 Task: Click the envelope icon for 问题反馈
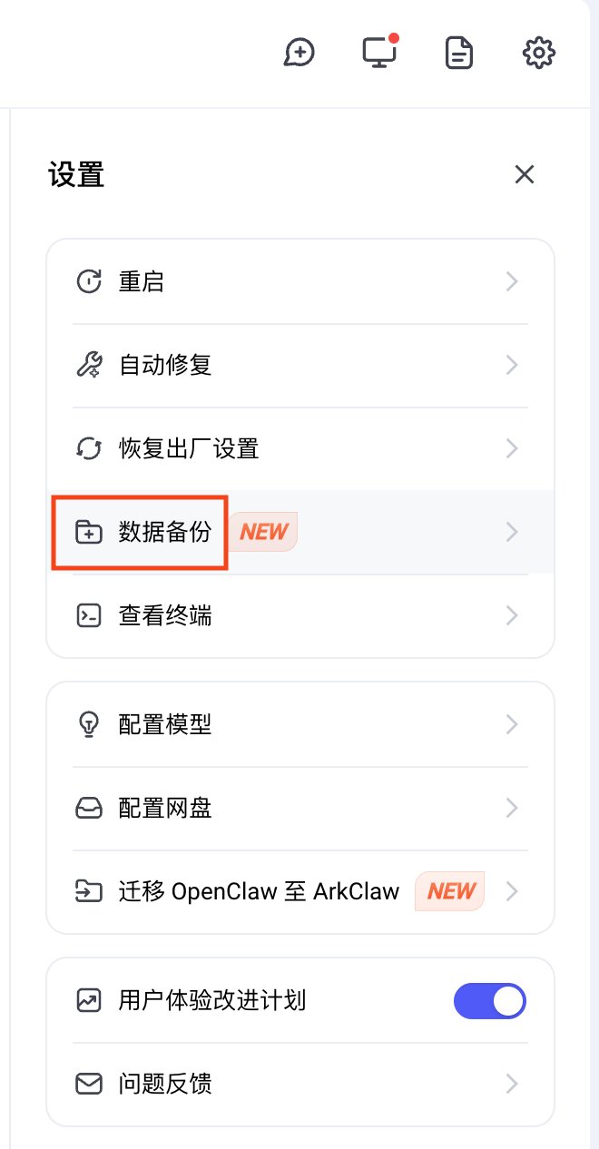(88, 1084)
